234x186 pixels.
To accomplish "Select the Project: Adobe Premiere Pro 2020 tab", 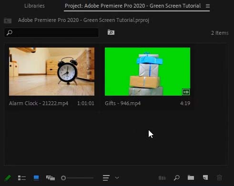I will pos(132,6).
